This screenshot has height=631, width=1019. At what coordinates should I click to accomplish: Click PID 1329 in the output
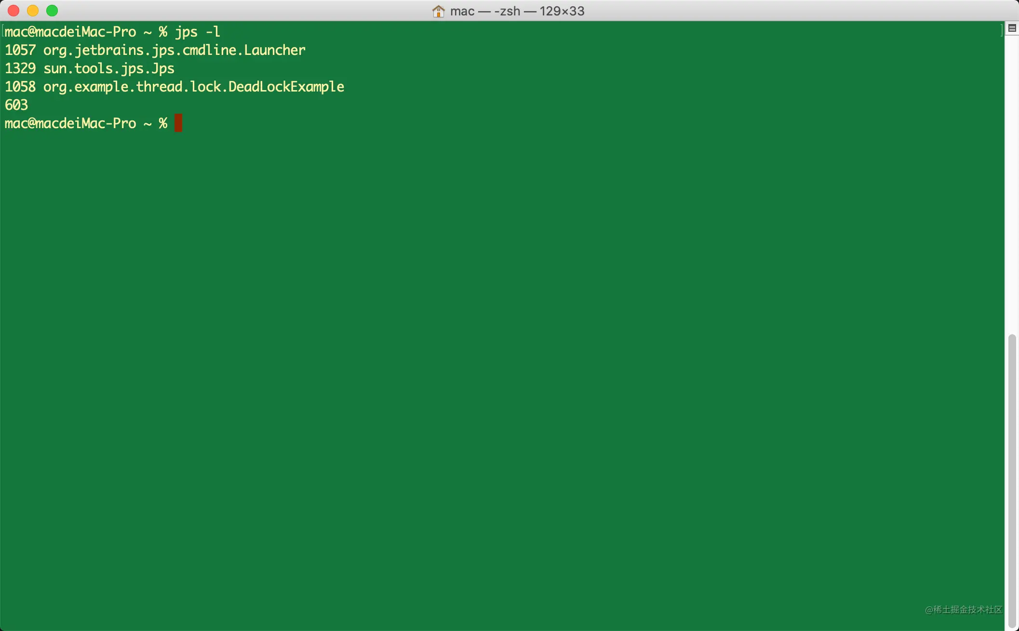coord(20,68)
